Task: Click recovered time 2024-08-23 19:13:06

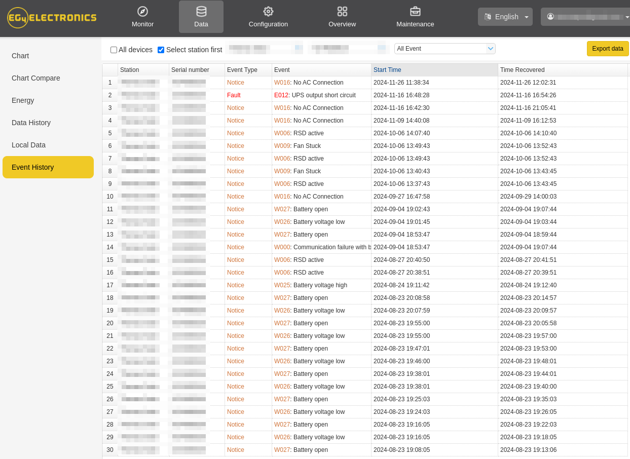Action: click(528, 450)
